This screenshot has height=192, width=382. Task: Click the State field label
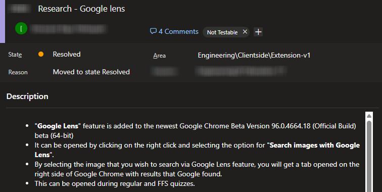pos(15,55)
